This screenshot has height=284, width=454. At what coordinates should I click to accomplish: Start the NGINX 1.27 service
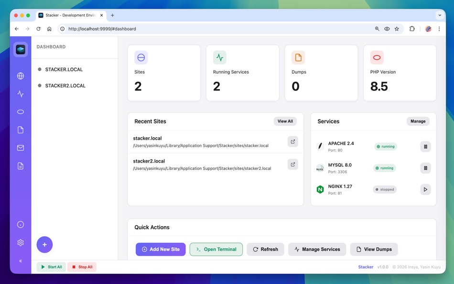click(x=425, y=189)
